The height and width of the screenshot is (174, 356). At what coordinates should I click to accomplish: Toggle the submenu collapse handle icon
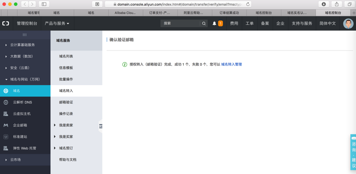101,126
